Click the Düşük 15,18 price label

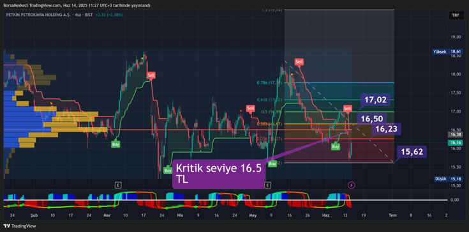[x=448, y=179]
